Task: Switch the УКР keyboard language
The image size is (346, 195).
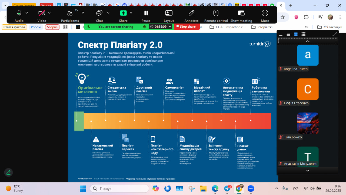Action: pyautogui.click(x=296, y=188)
